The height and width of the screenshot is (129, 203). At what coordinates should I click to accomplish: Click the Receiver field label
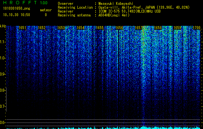pos(66,11)
